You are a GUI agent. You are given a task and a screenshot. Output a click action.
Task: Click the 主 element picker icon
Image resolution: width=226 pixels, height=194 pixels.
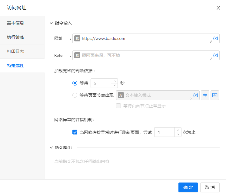pos(205,95)
